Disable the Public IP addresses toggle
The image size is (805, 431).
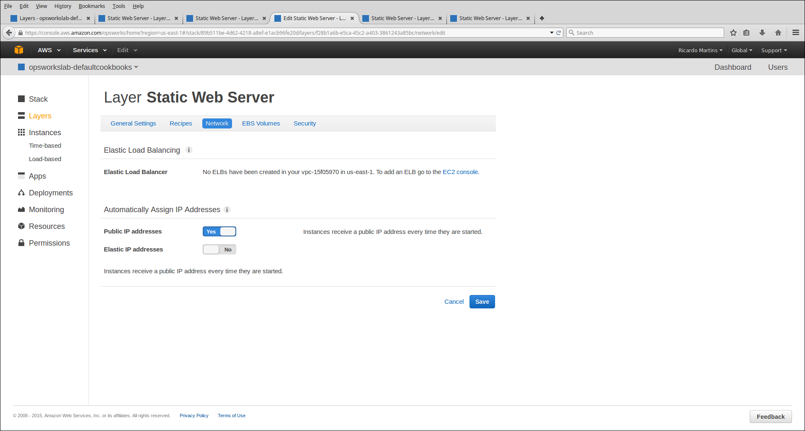[x=219, y=231]
